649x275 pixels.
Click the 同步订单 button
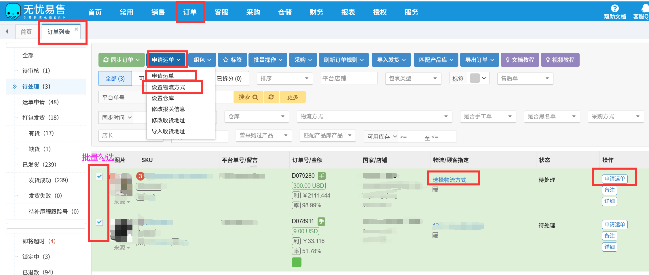pyautogui.click(x=121, y=60)
